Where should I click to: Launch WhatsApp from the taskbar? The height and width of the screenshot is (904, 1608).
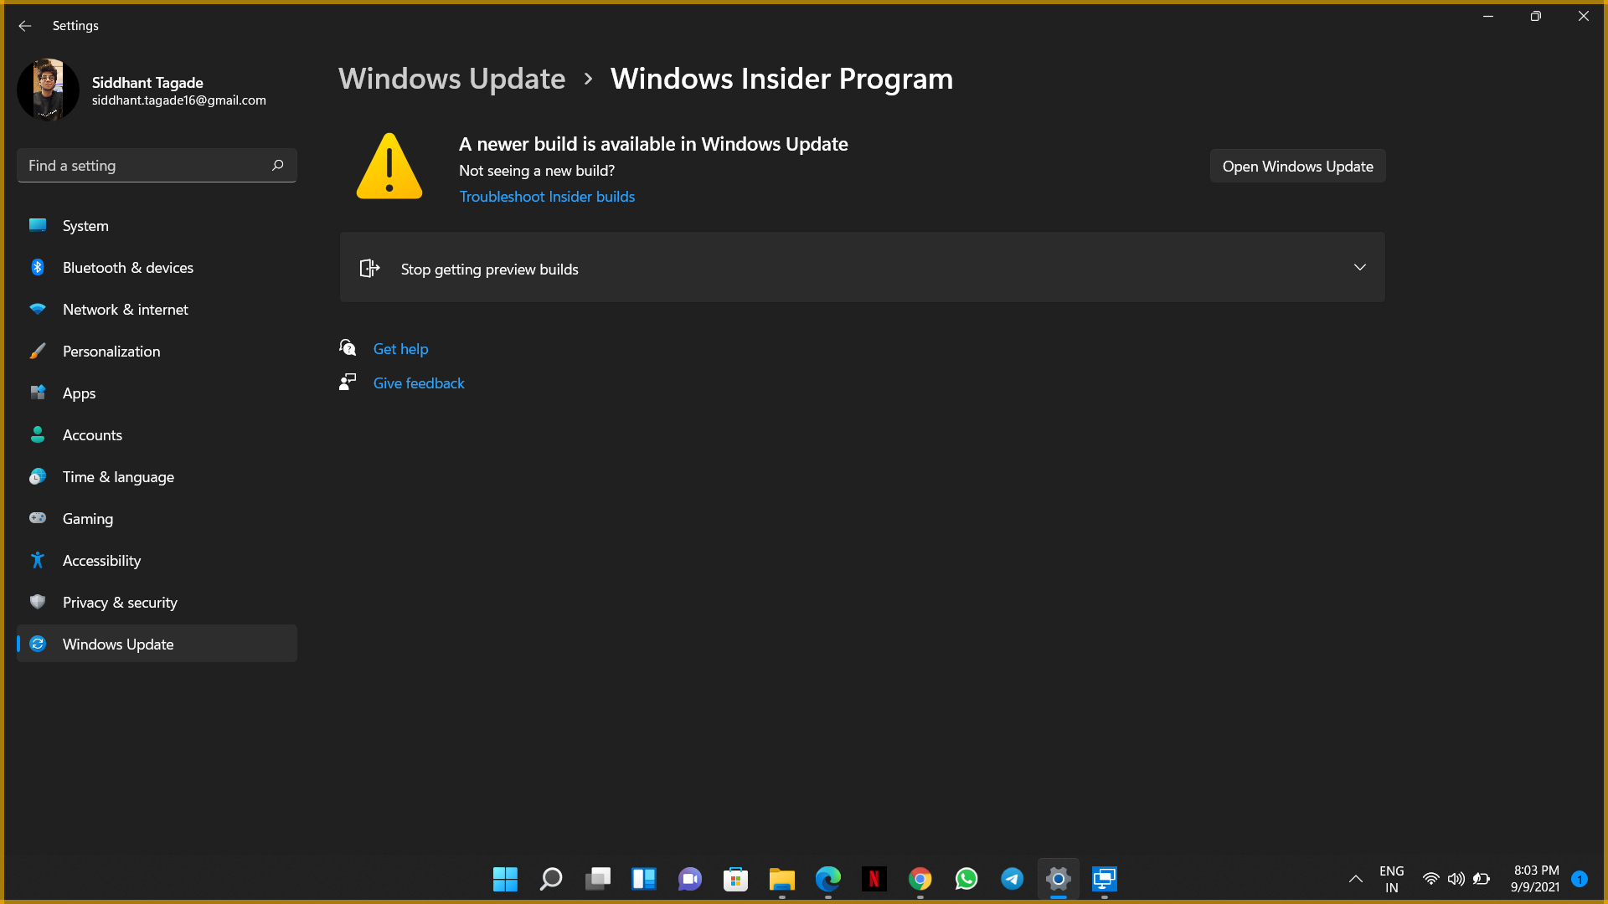click(966, 879)
